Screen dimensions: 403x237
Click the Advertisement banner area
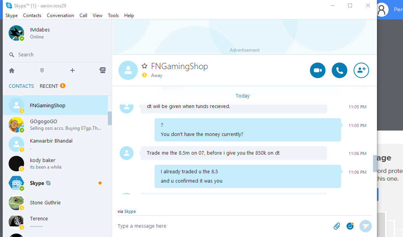pyautogui.click(x=245, y=37)
